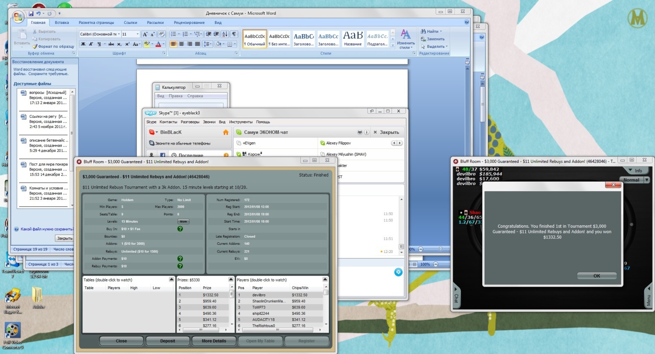Click the More button next to Levels

(x=183, y=221)
